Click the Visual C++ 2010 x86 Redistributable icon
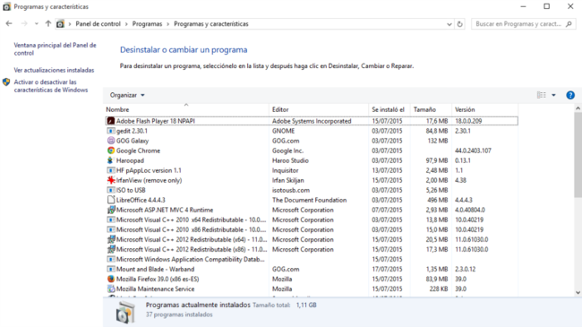The image size is (582, 327). tap(111, 229)
